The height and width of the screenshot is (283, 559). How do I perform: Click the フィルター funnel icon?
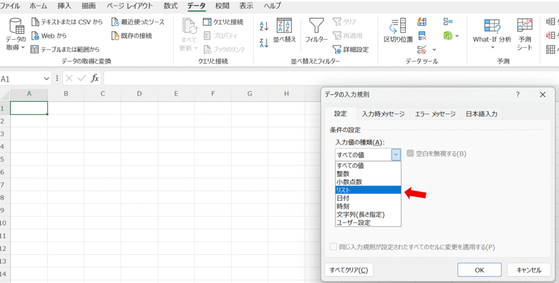(x=316, y=26)
